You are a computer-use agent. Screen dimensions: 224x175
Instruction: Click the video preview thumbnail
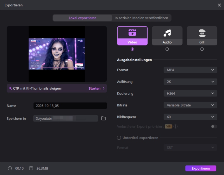pyautogui.click(x=57, y=54)
